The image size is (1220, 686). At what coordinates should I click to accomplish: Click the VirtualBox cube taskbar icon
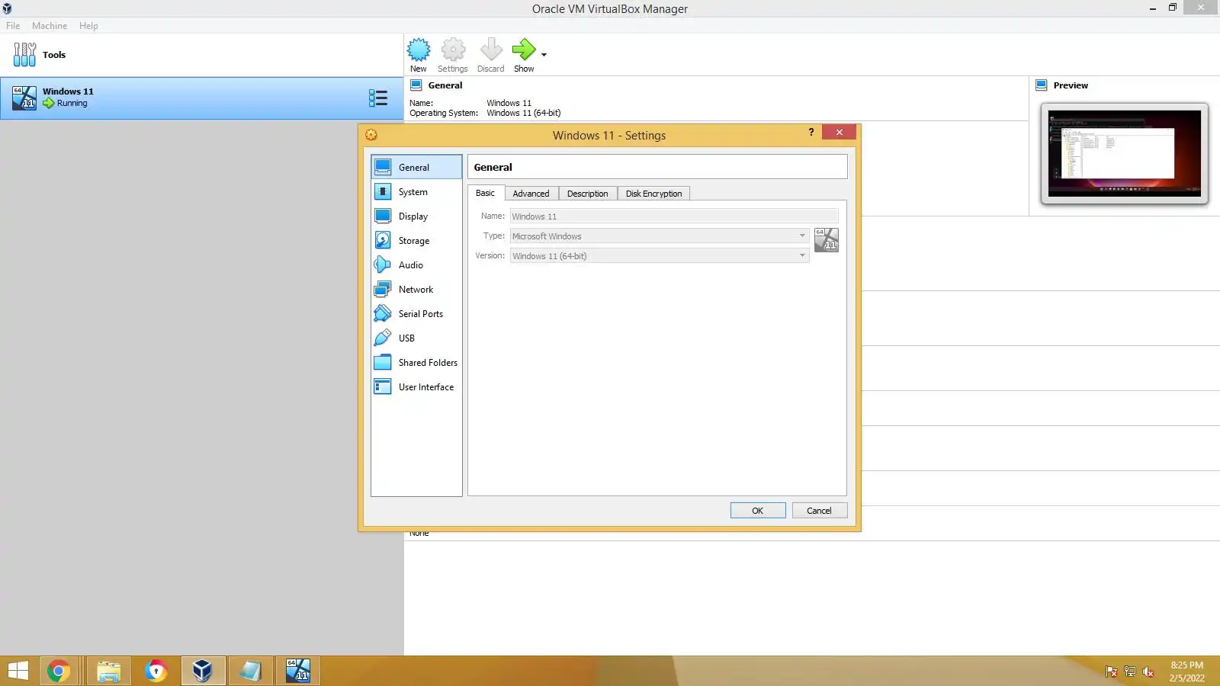click(203, 671)
